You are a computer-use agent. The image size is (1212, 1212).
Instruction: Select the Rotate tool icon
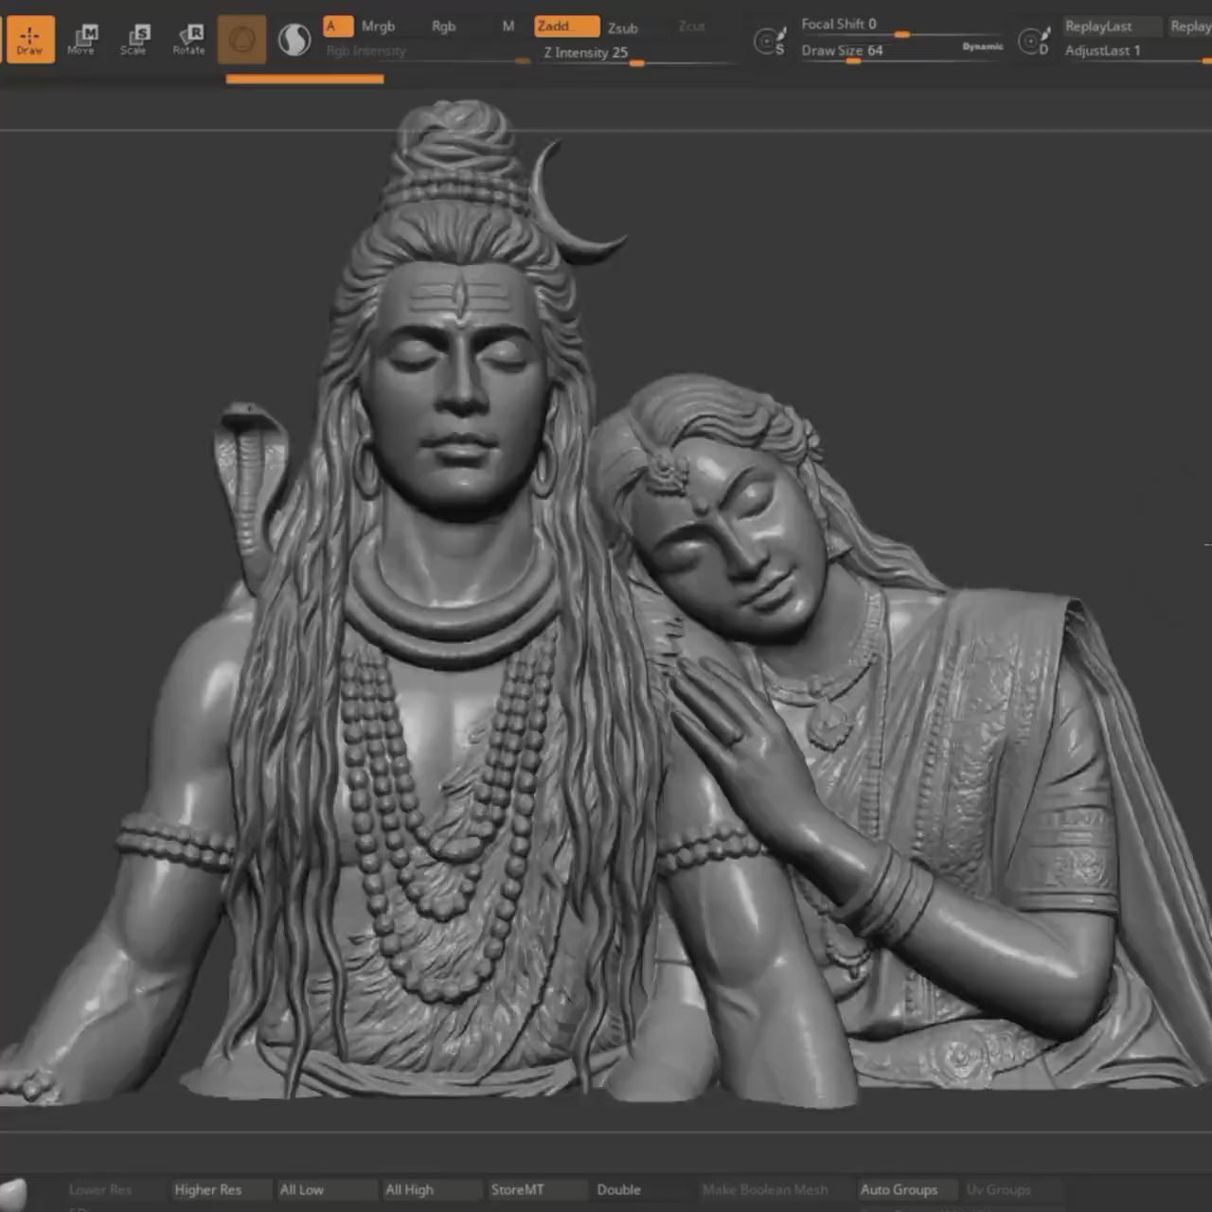tap(188, 39)
